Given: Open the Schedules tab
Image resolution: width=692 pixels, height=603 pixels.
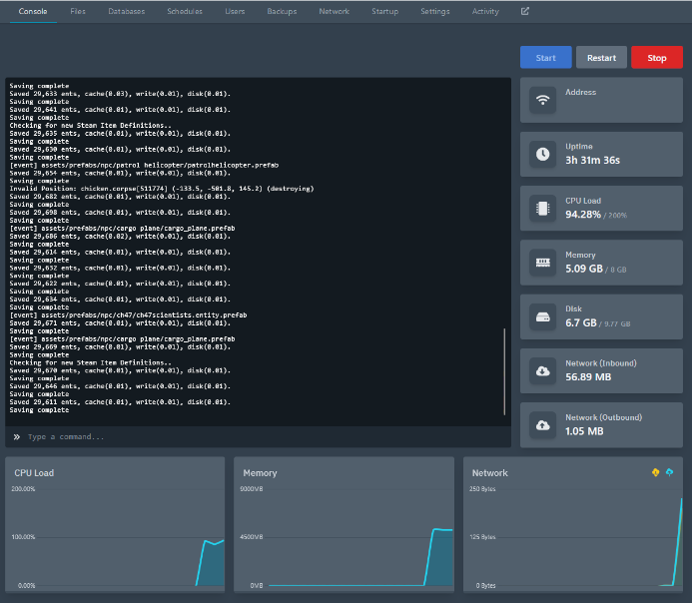Looking at the screenshot, I should 185,11.
